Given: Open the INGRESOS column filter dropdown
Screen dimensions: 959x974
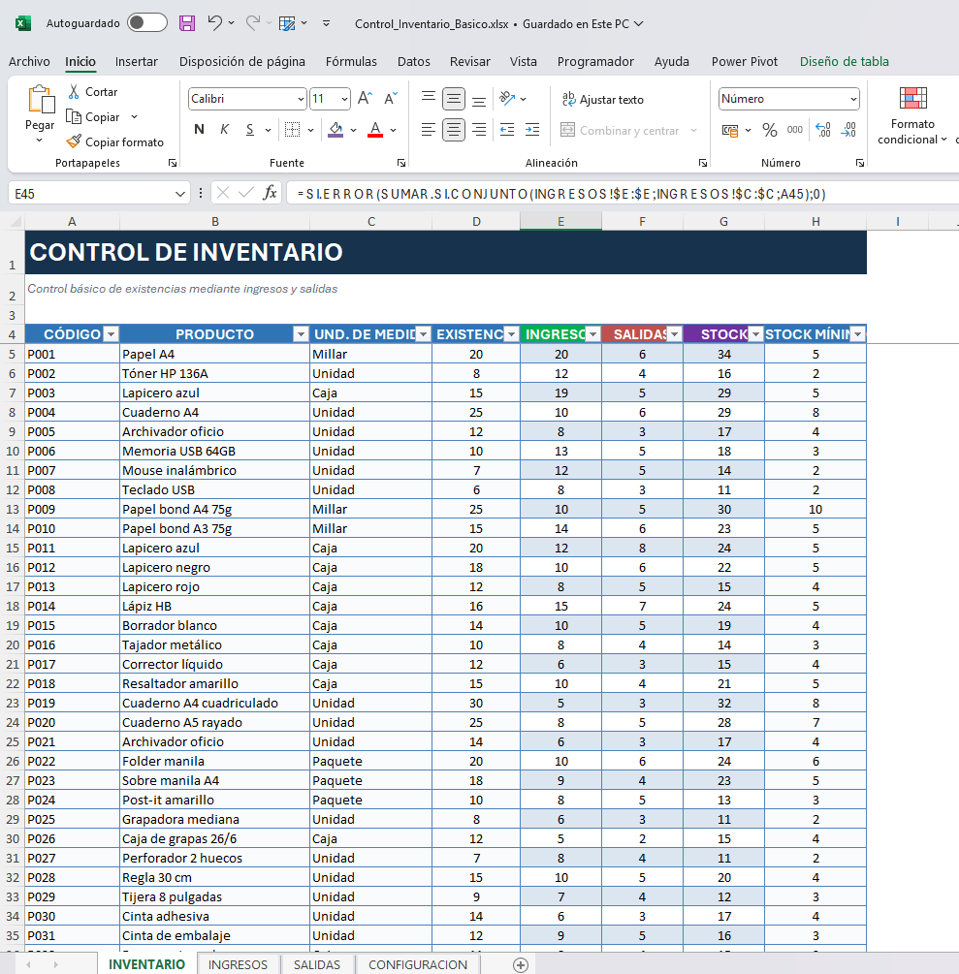Looking at the screenshot, I should click(592, 334).
